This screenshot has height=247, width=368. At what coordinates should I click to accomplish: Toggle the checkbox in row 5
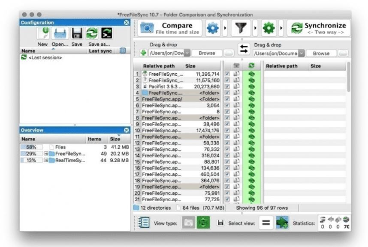coord(227,99)
